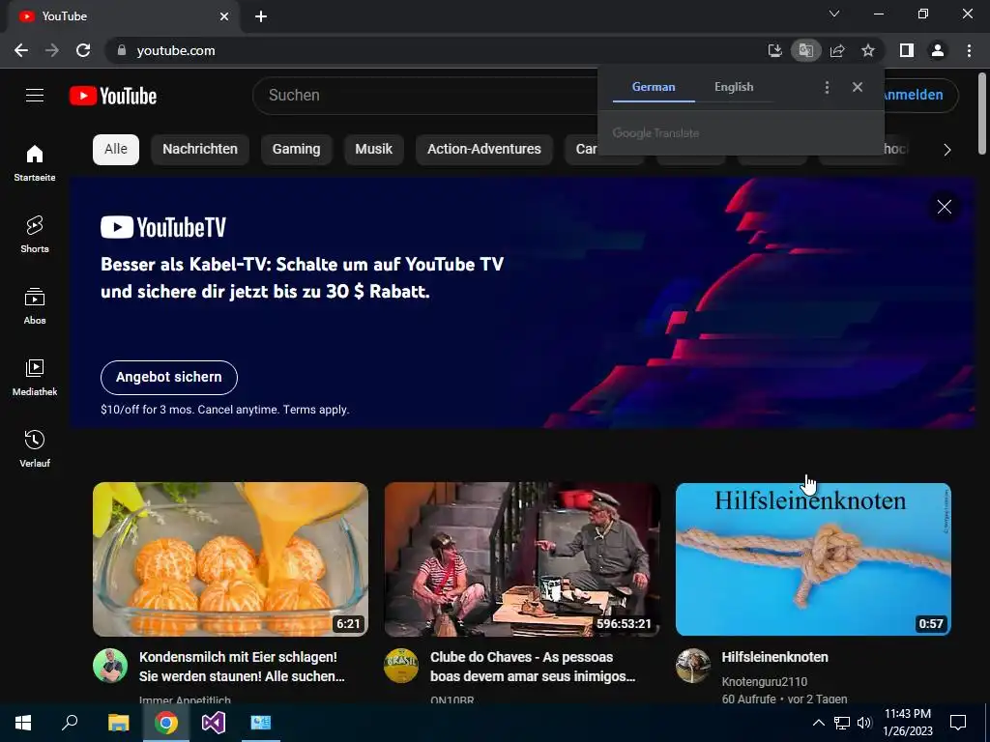
Task: Reload the YouTube page
Action: tap(83, 50)
